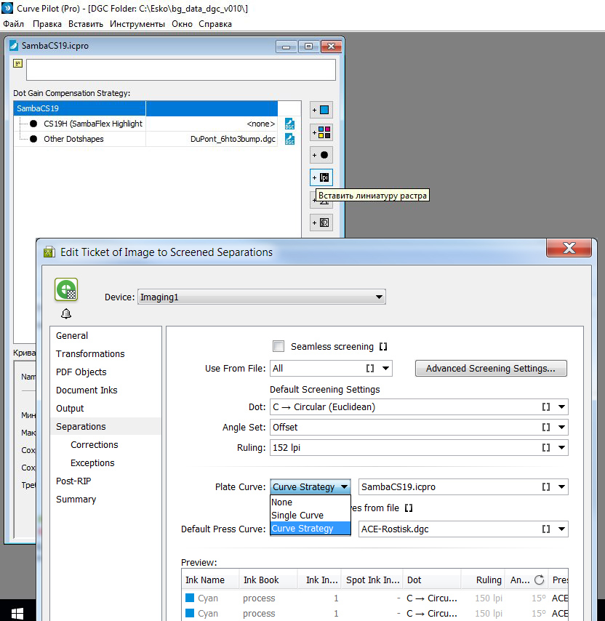Viewport: 605px width, 621px height.
Task: Open DGC file icon for CS19H row
Action: (290, 124)
